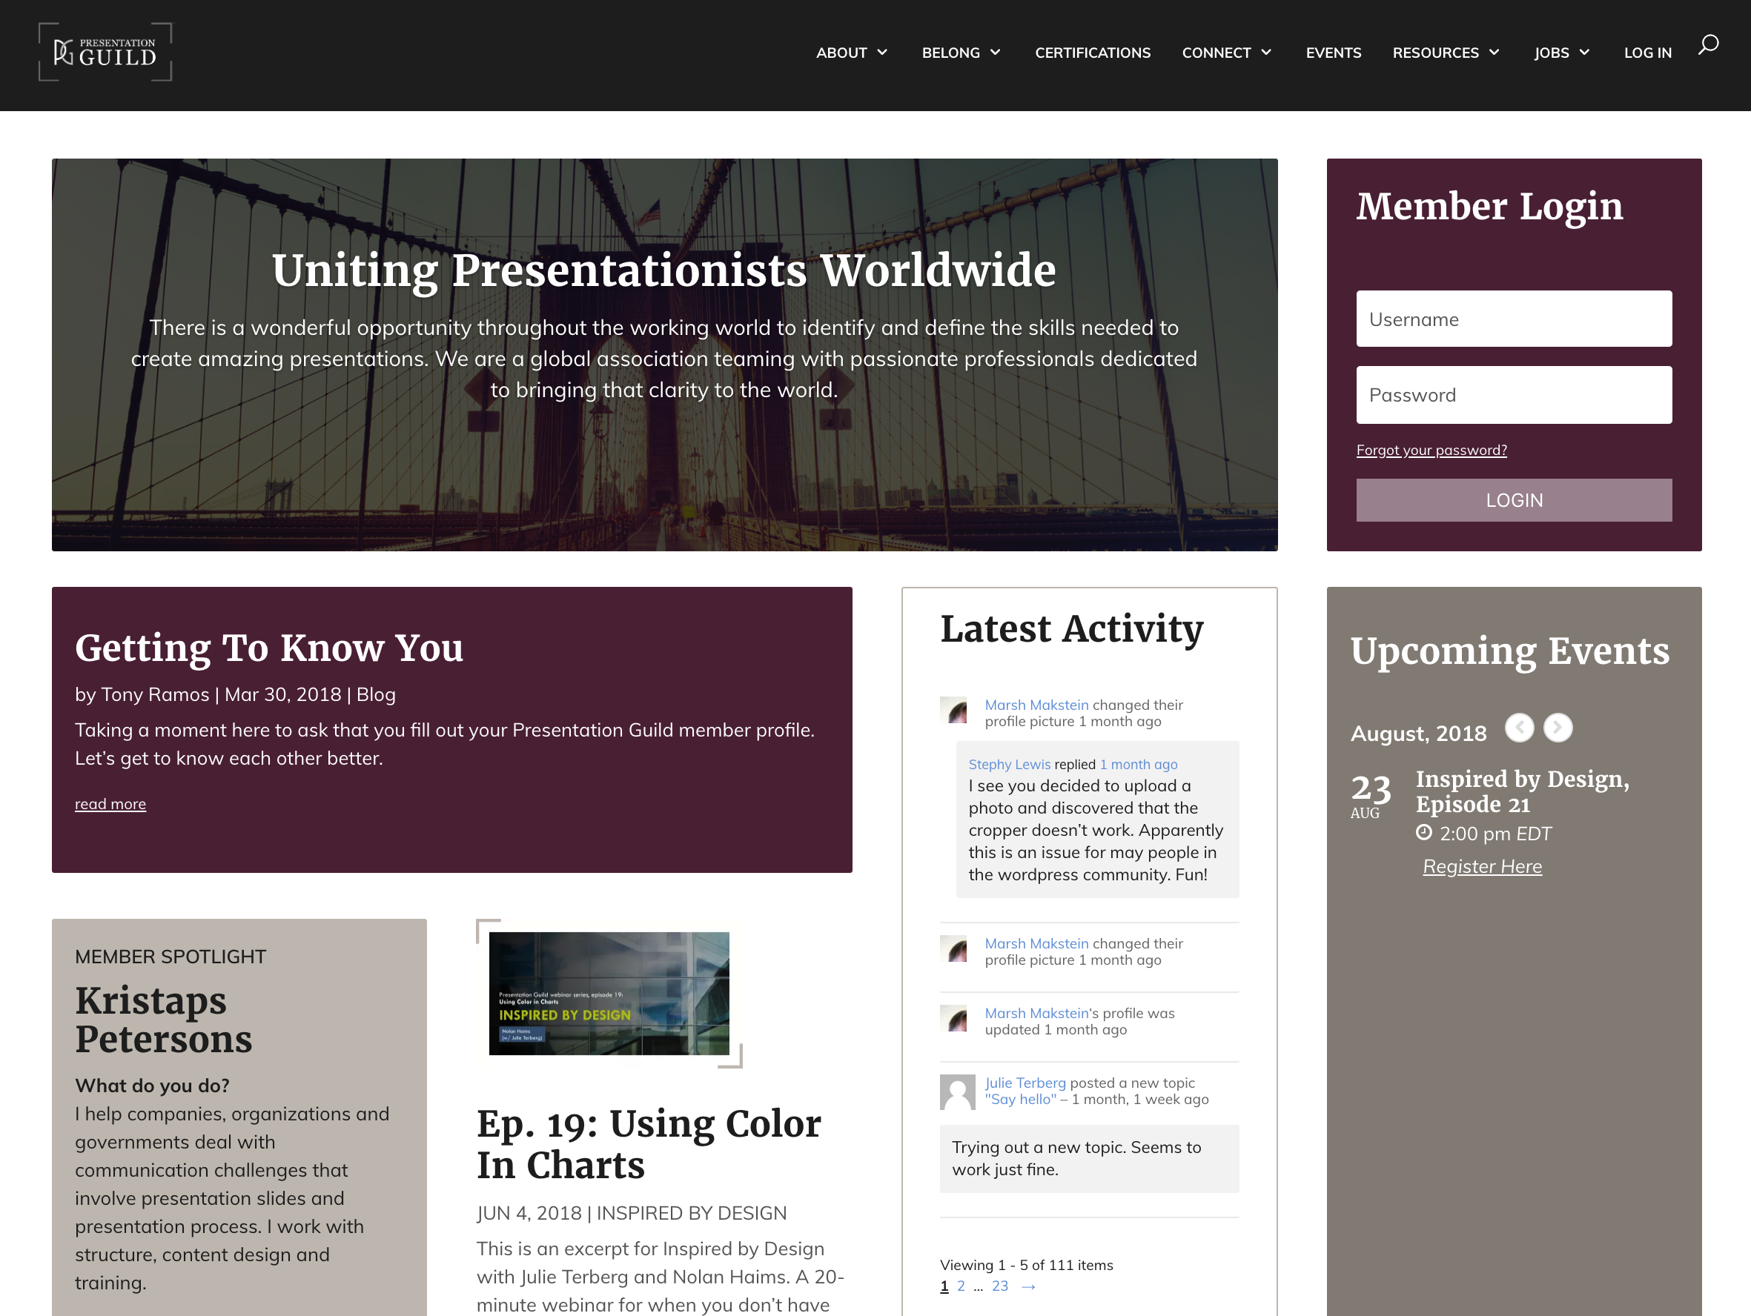Click current page 1 in pagination
The image size is (1751, 1316).
(x=944, y=1286)
